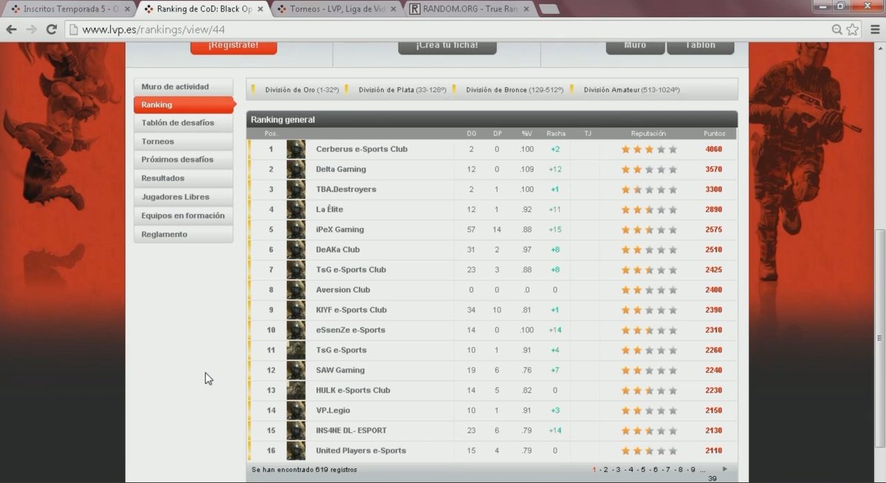Open La Élite team link

click(x=329, y=210)
